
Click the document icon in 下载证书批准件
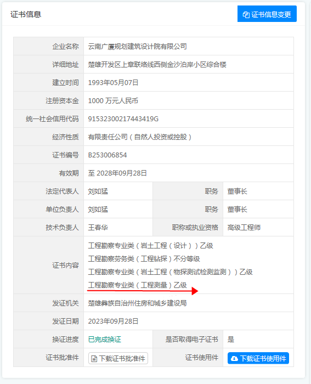tap(94, 359)
